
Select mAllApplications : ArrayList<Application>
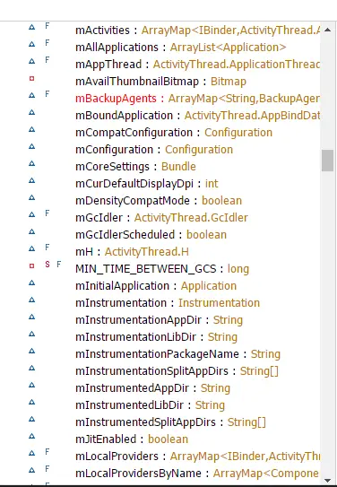click(x=181, y=48)
